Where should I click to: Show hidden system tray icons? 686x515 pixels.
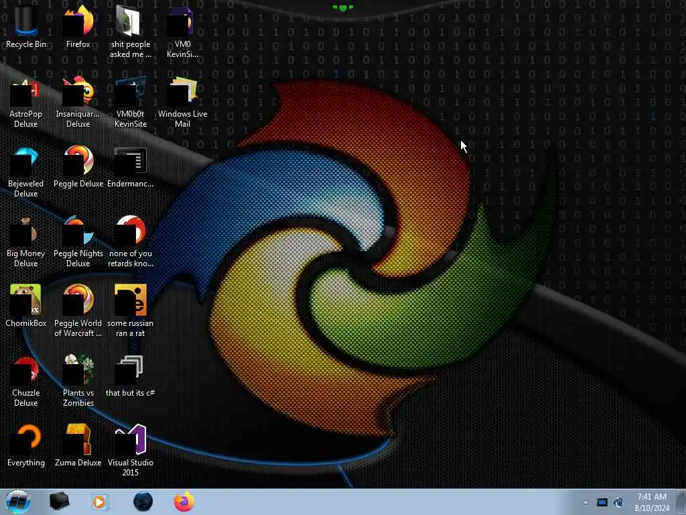(586, 502)
